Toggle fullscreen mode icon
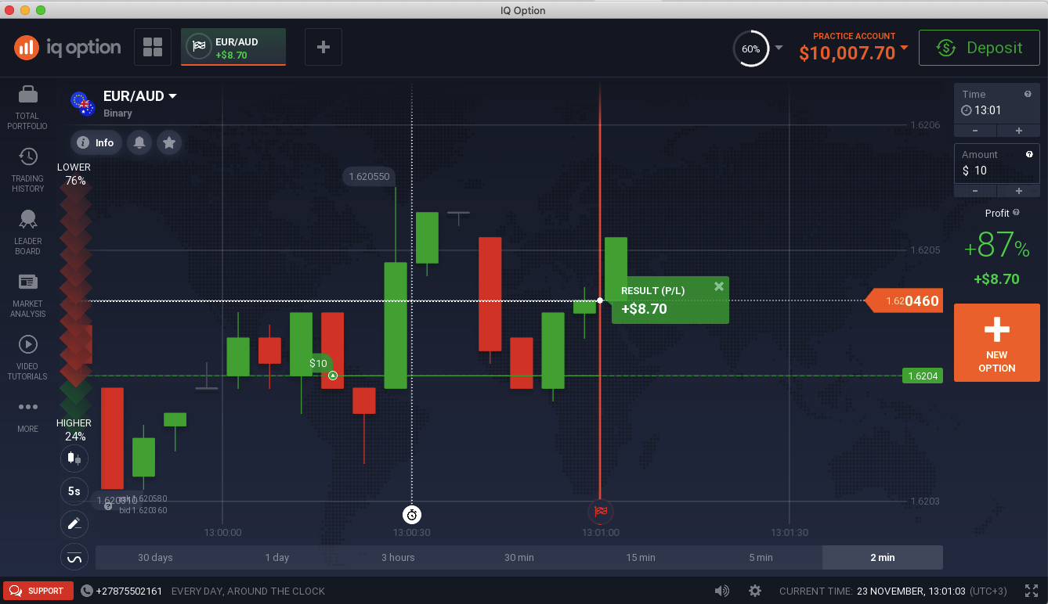Viewport: 1048px width, 604px height. pos(1032,591)
